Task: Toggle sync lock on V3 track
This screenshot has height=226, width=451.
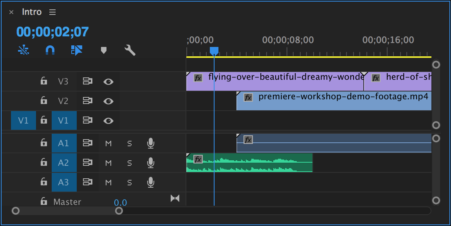Action: pyautogui.click(x=87, y=81)
